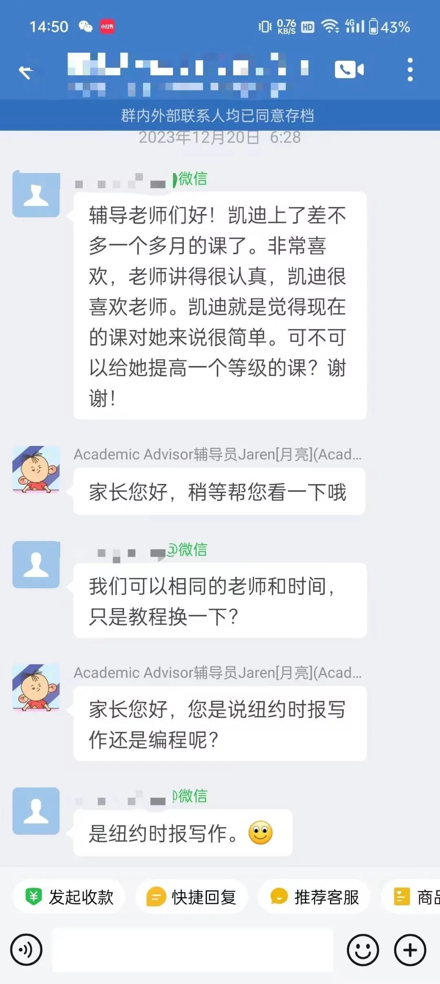Open the blurred group chat title

click(187, 74)
